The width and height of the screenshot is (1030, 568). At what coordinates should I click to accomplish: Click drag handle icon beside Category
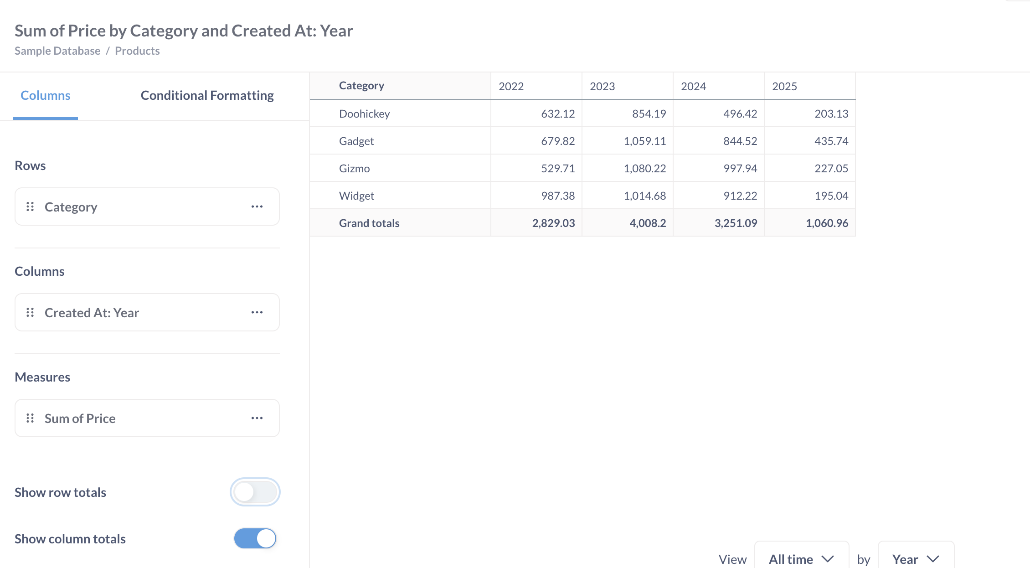[30, 207]
